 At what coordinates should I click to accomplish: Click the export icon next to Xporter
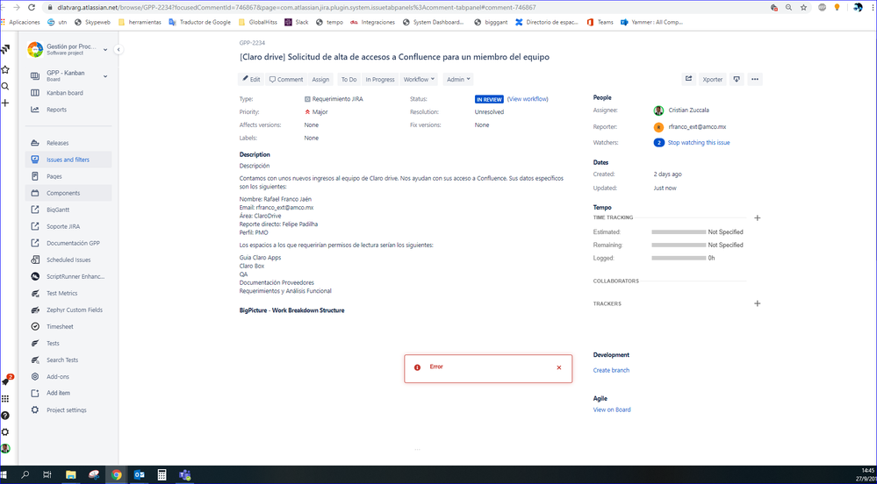[x=737, y=80]
